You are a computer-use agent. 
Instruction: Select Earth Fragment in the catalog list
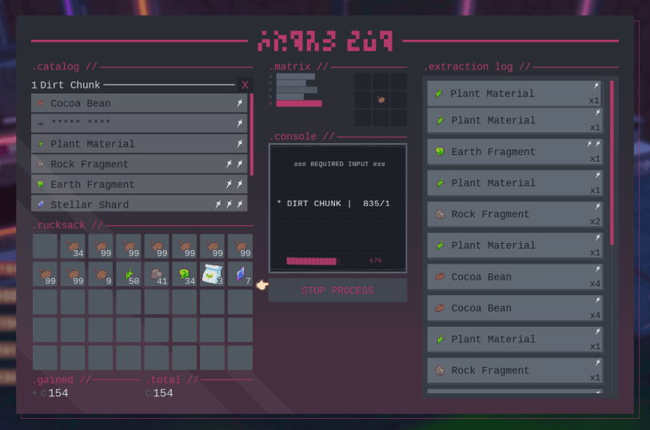(x=139, y=184)
